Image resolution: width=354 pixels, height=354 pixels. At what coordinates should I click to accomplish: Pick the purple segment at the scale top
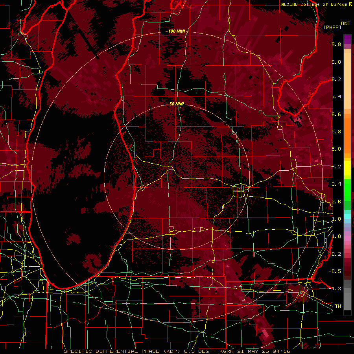(347, 39)
